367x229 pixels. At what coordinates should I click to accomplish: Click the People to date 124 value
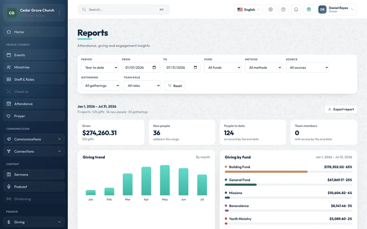[x=229, y=133]
